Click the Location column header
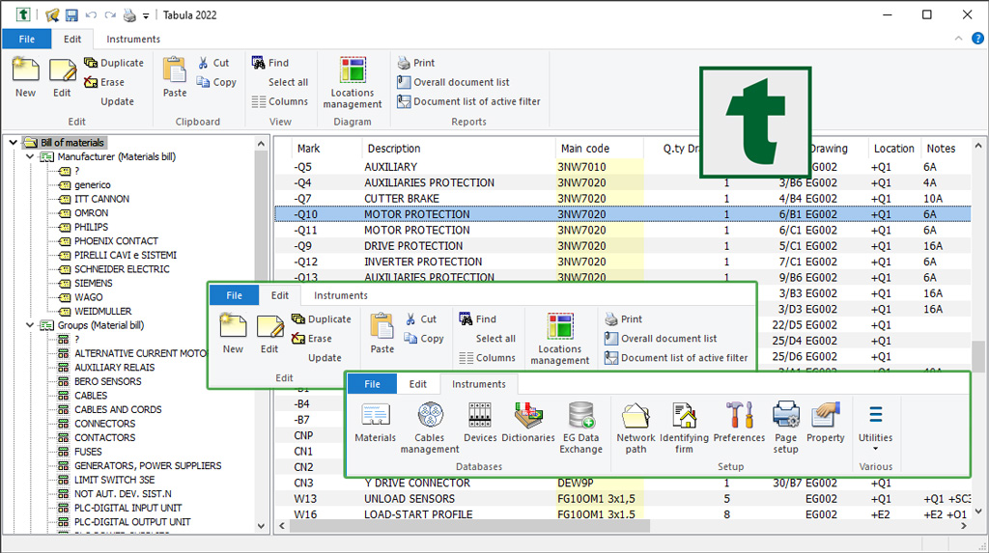The width and height of the screenshot is (989, 553). (x=893, y=149)
